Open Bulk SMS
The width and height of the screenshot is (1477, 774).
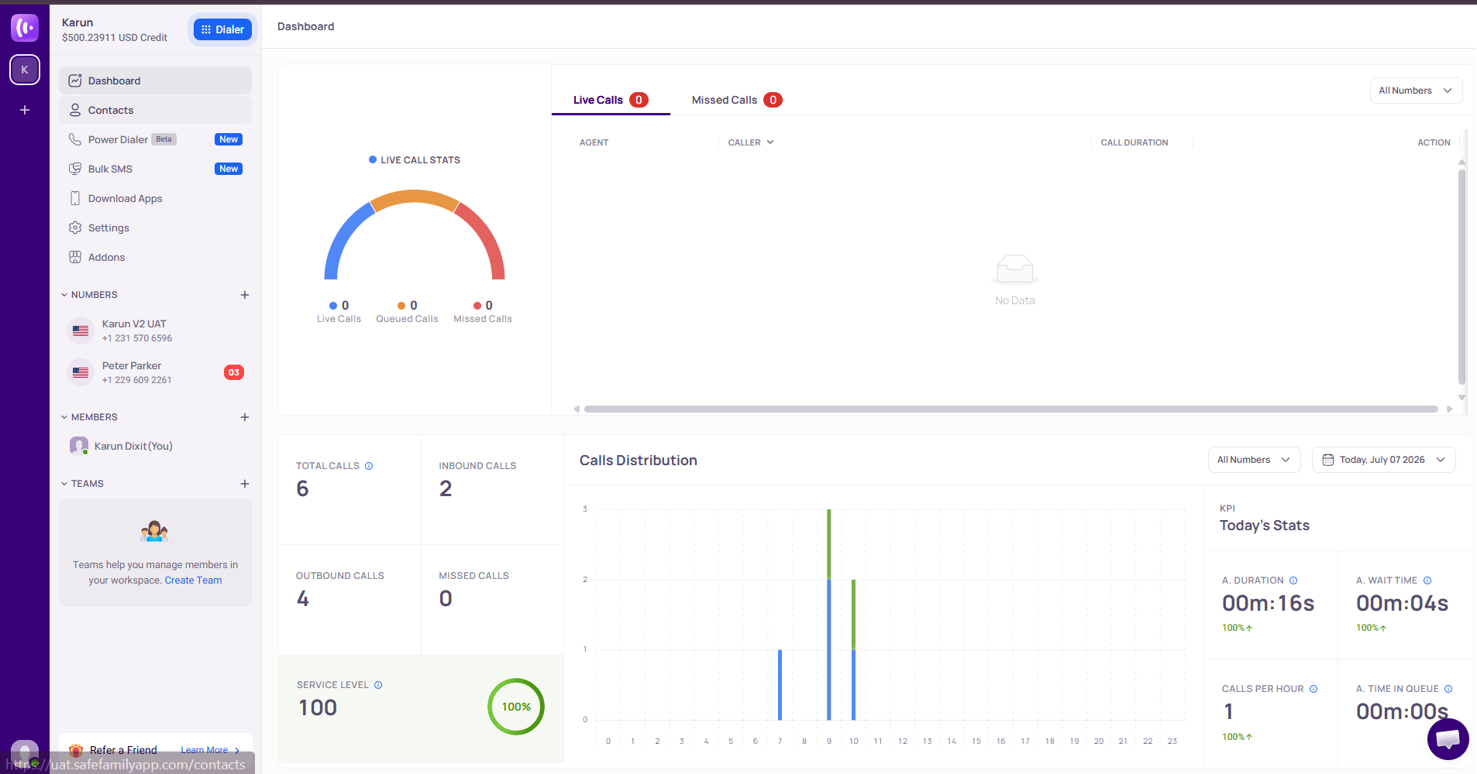pos(155,169)
